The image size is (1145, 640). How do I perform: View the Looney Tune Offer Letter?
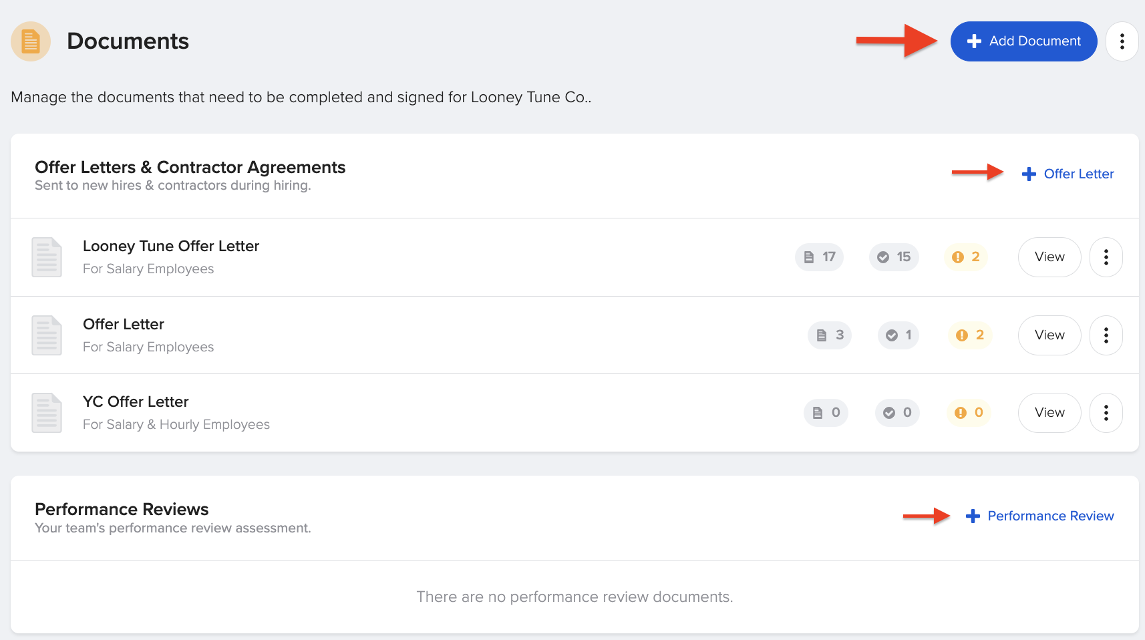tap(1049, 257)
